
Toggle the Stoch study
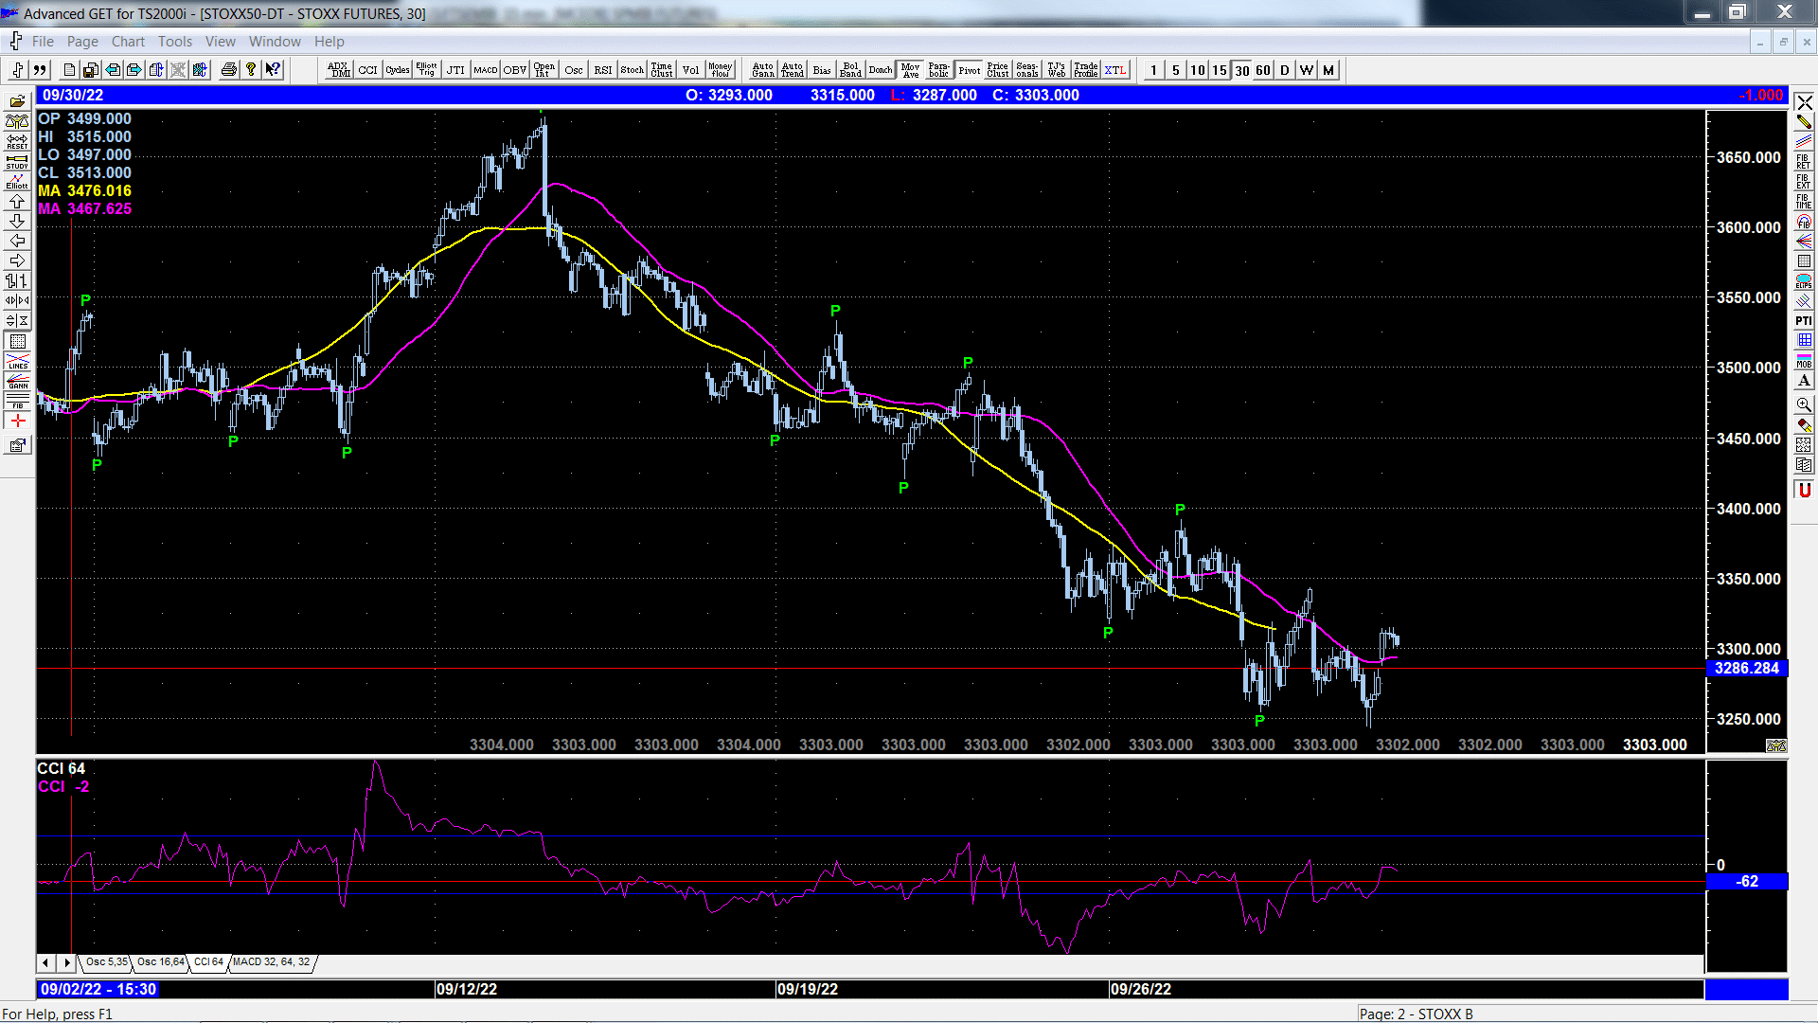click(632, 70)
